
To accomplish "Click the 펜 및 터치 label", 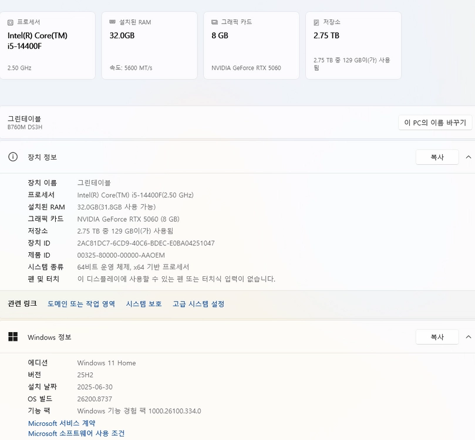I will pos(43,279).
